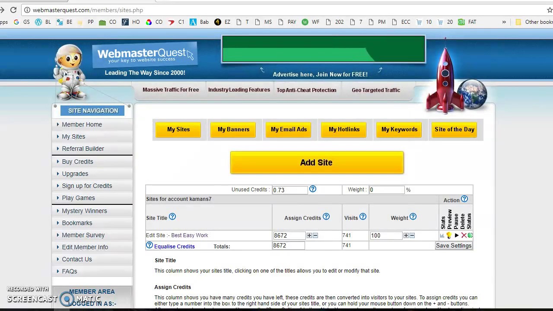Go to the Site of the Day tab
The height and width of the screenshot is (311, 553).
[454, 130]
